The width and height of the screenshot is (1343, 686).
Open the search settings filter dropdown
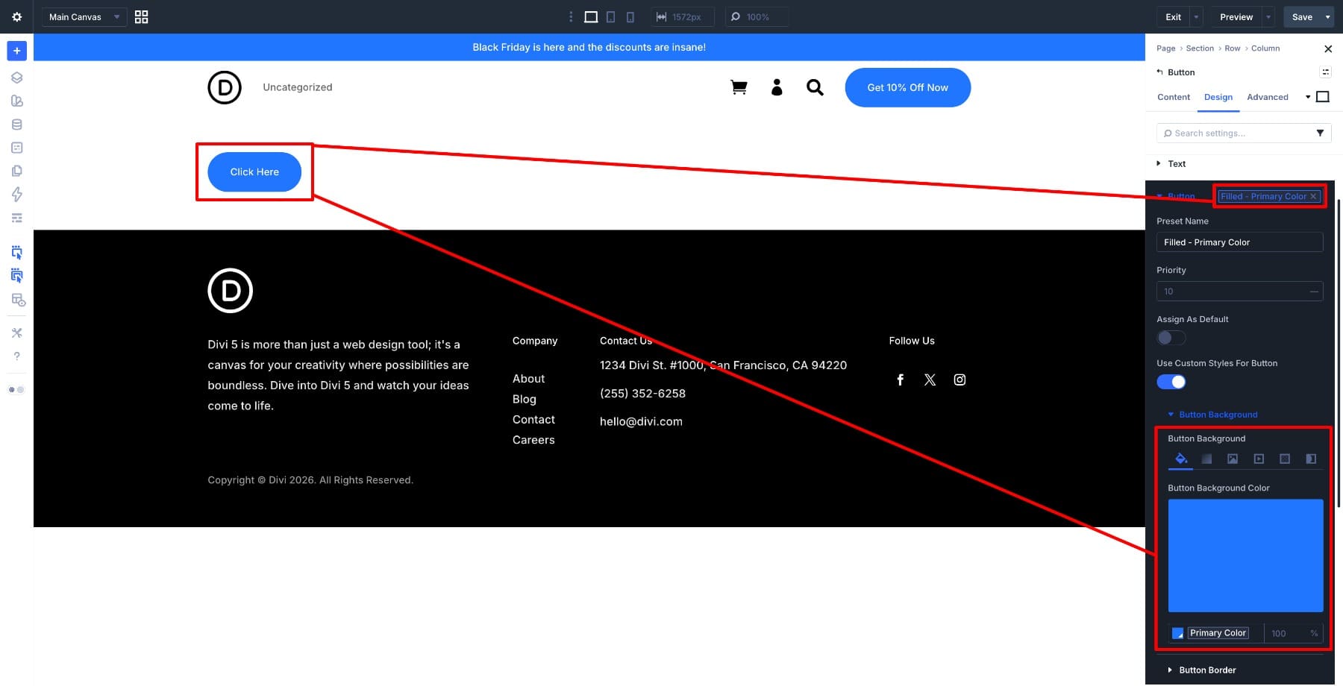(1320, 133)
